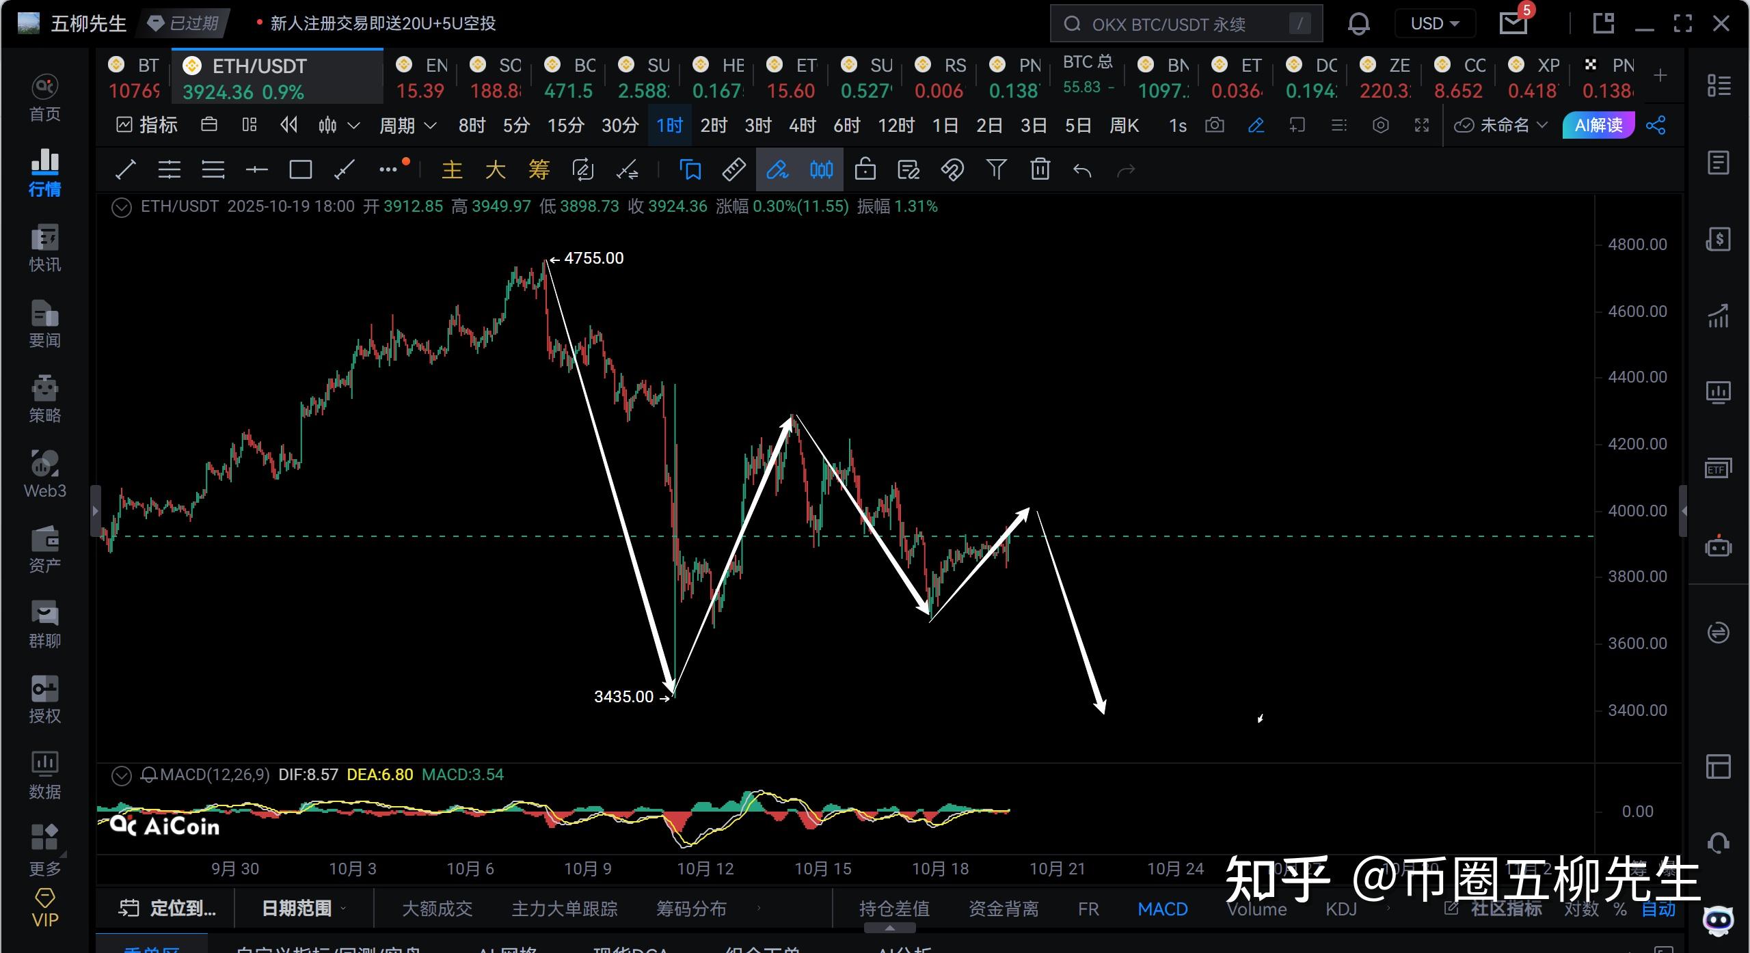Screen dimensions: 1750x953
Task: Toggle the 主 main indicator overlay
Action: [453, 169]
